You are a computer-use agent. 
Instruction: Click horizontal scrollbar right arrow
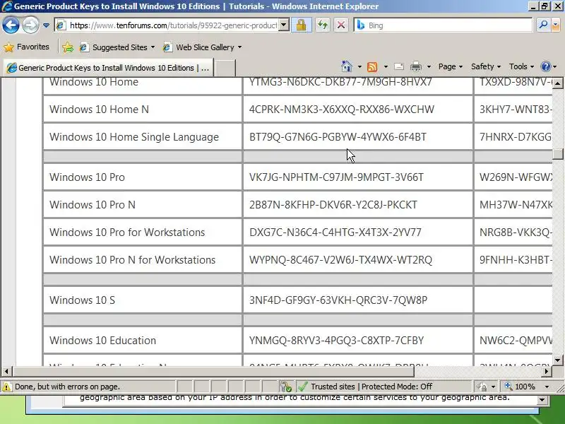tap(547, 371)
